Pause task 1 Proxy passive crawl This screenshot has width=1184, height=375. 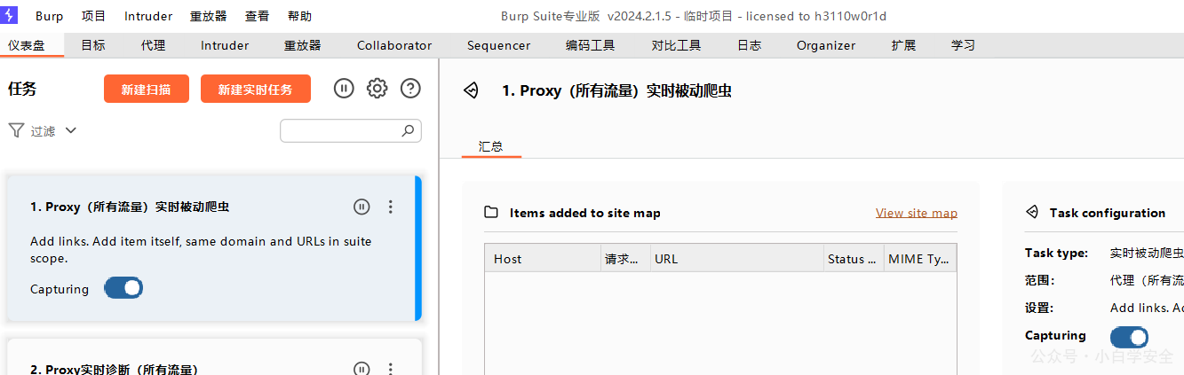[x=362, y=207]
